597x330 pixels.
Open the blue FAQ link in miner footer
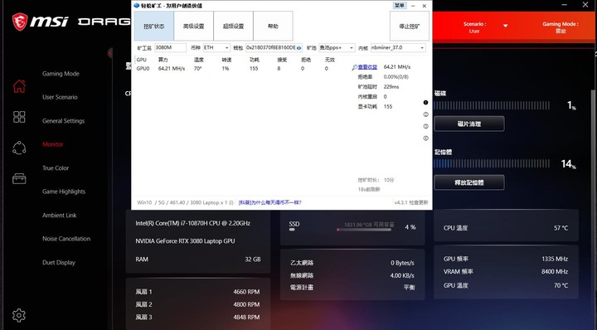[x=269, y=202]
